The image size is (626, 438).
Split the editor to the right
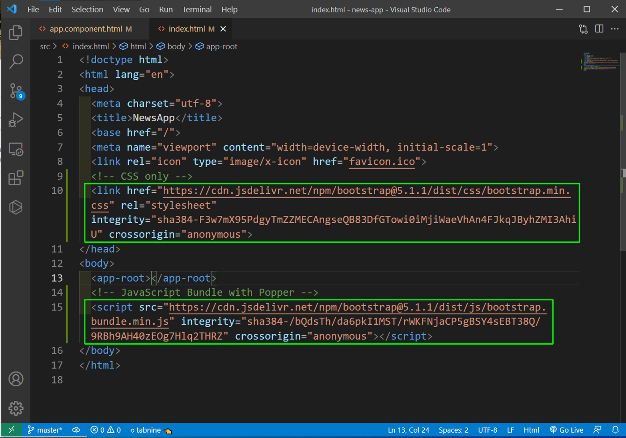tap(599, 29)
